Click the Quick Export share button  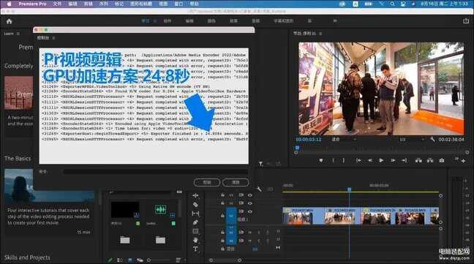point(465,20)
